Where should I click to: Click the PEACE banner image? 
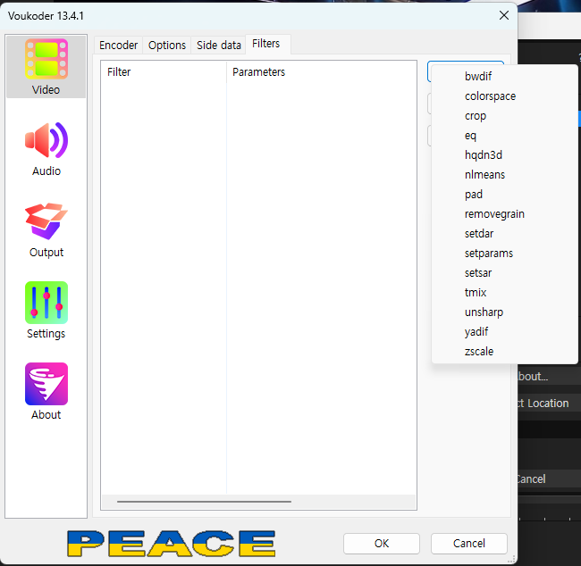(x=172, y=544)
